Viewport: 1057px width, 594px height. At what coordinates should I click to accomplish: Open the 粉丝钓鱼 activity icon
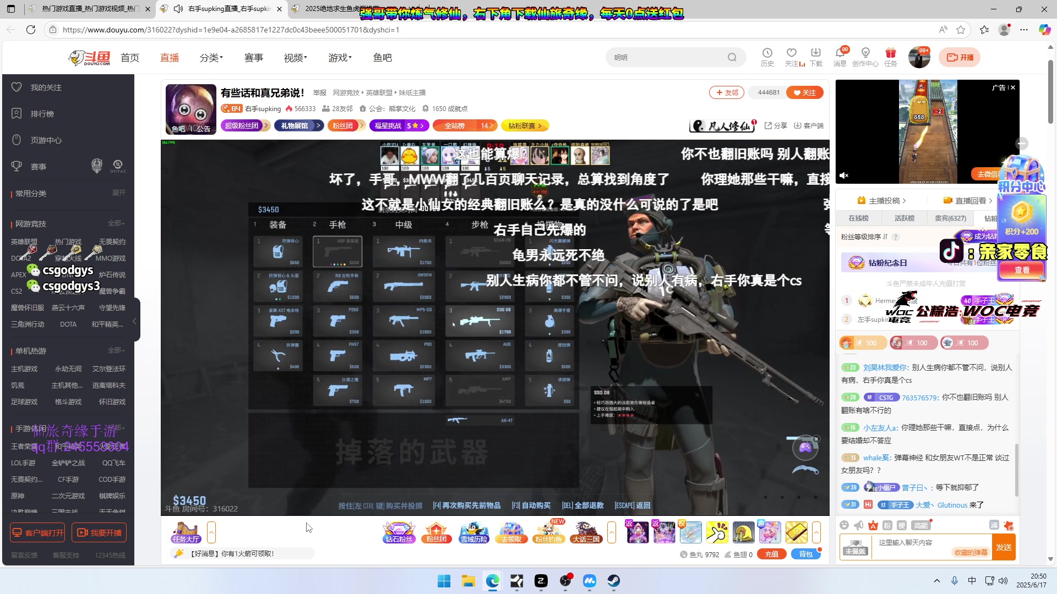click(549, 532)
